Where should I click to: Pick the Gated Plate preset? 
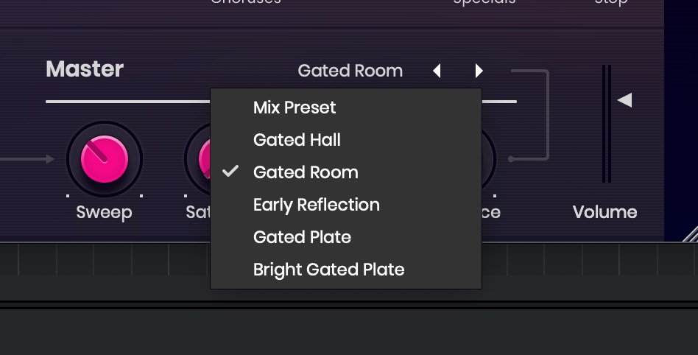(302, 237)
